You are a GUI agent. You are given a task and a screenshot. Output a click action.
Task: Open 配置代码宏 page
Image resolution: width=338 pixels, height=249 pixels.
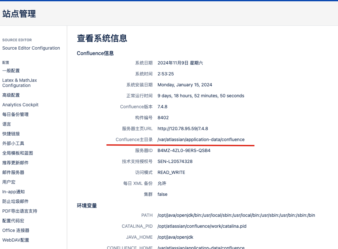click(13, 221)
